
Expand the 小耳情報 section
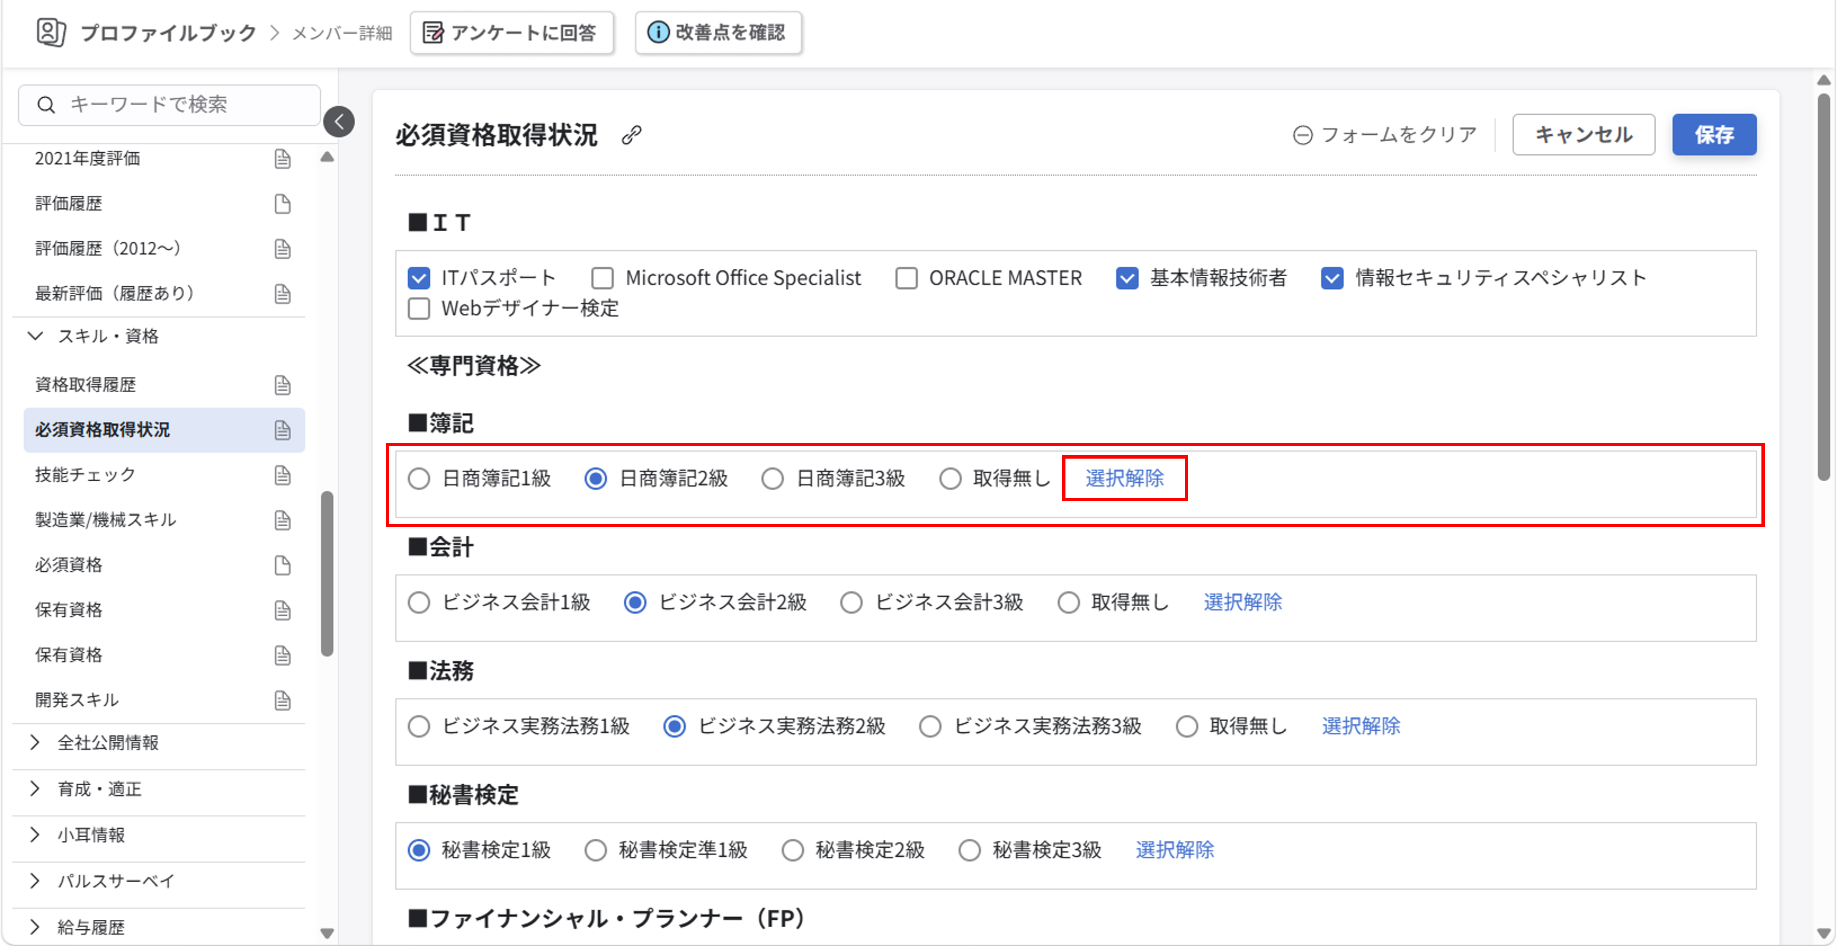pyautogui.click(x=35, y=835)
